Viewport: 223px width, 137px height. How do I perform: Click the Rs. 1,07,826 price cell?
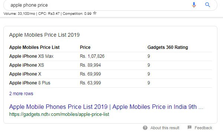[92, 56]
